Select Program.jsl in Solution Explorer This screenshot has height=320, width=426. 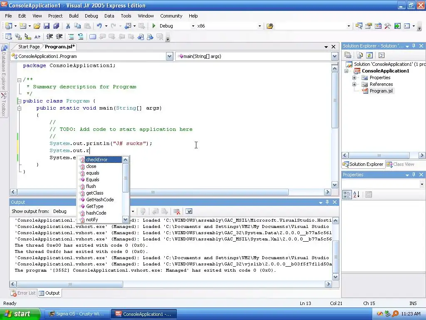point(381,91)
